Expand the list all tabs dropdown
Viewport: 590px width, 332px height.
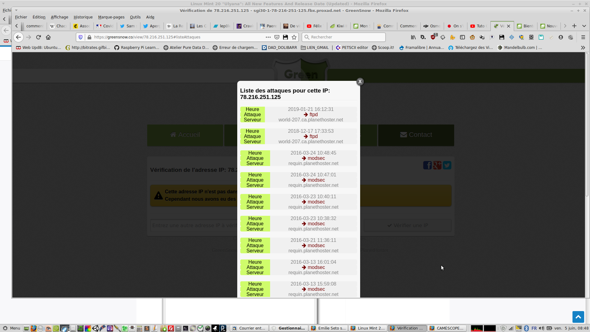tap(584, 26)
